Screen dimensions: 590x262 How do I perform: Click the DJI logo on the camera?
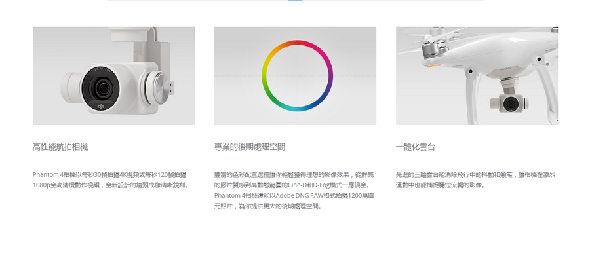101,107
